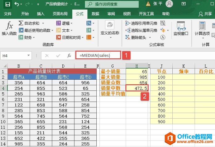Open the Page Layout (页面布局) tab

coord(60,14)
